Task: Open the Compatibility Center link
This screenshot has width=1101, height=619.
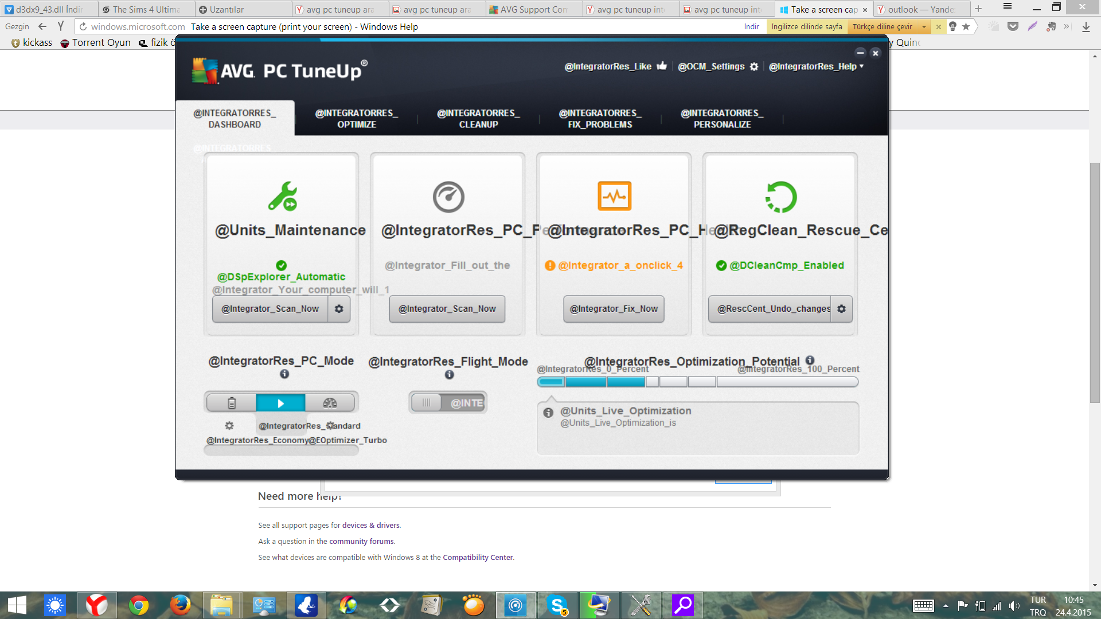Action: tap(478, 558)
